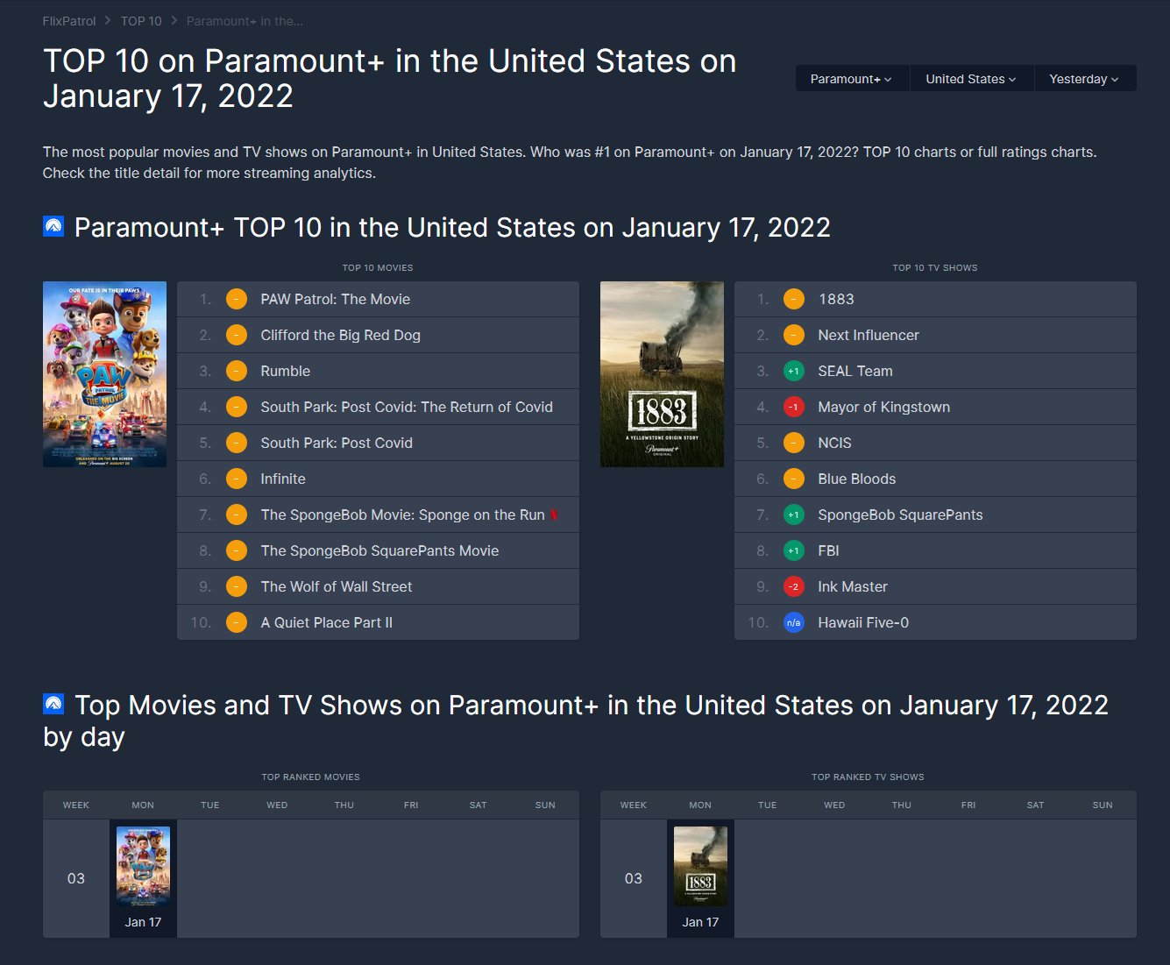Click the Paramount+ logo beside Top Movies by day heading
Screen dimensions: 1170x965
pos(53,704)
